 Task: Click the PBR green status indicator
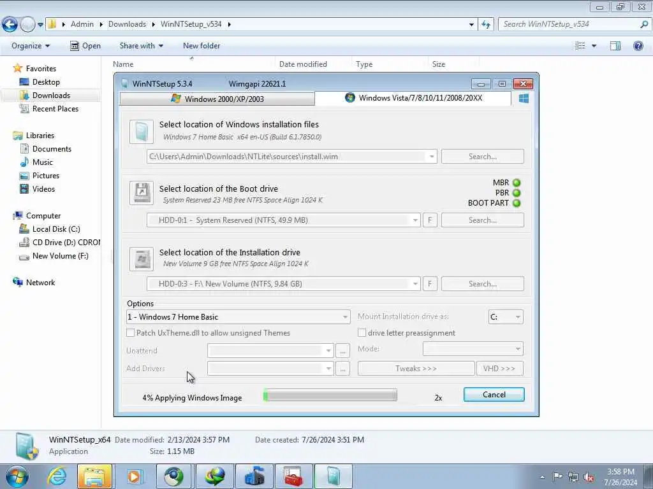517,193
